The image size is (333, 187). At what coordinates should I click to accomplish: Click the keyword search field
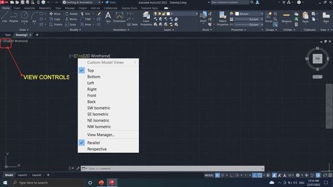tap(230, 2)
